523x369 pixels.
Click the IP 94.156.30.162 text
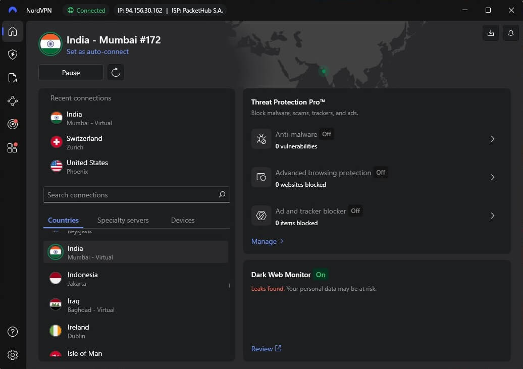pyautogui.click(x=140, y=10)
